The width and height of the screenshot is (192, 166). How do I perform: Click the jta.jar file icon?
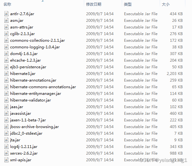coord(6,140)
